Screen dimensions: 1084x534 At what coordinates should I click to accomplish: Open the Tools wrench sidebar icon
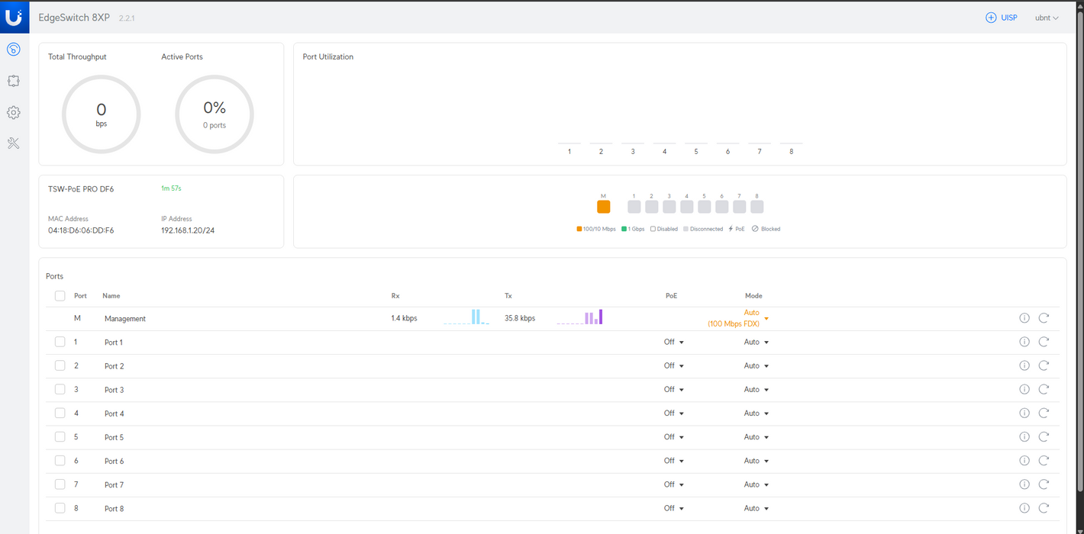[13, 143]
